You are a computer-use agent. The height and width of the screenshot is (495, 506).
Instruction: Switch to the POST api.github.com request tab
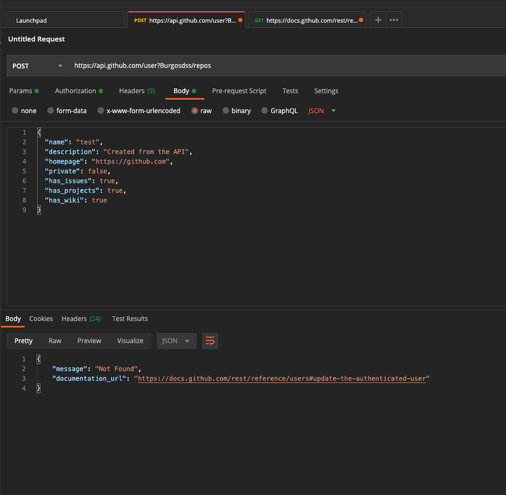click(x=186, y=20)
